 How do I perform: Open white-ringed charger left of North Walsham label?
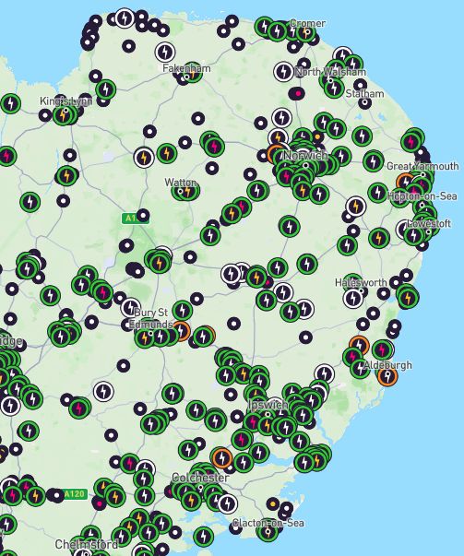(283, 72)
